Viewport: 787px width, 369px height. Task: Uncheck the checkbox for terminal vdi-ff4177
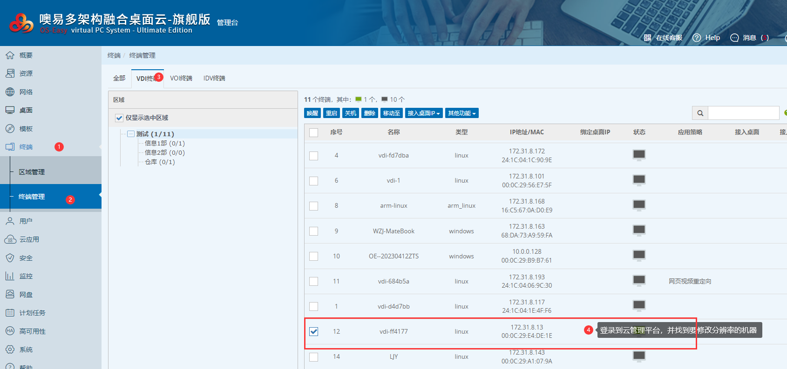click(x=314, y=331)
